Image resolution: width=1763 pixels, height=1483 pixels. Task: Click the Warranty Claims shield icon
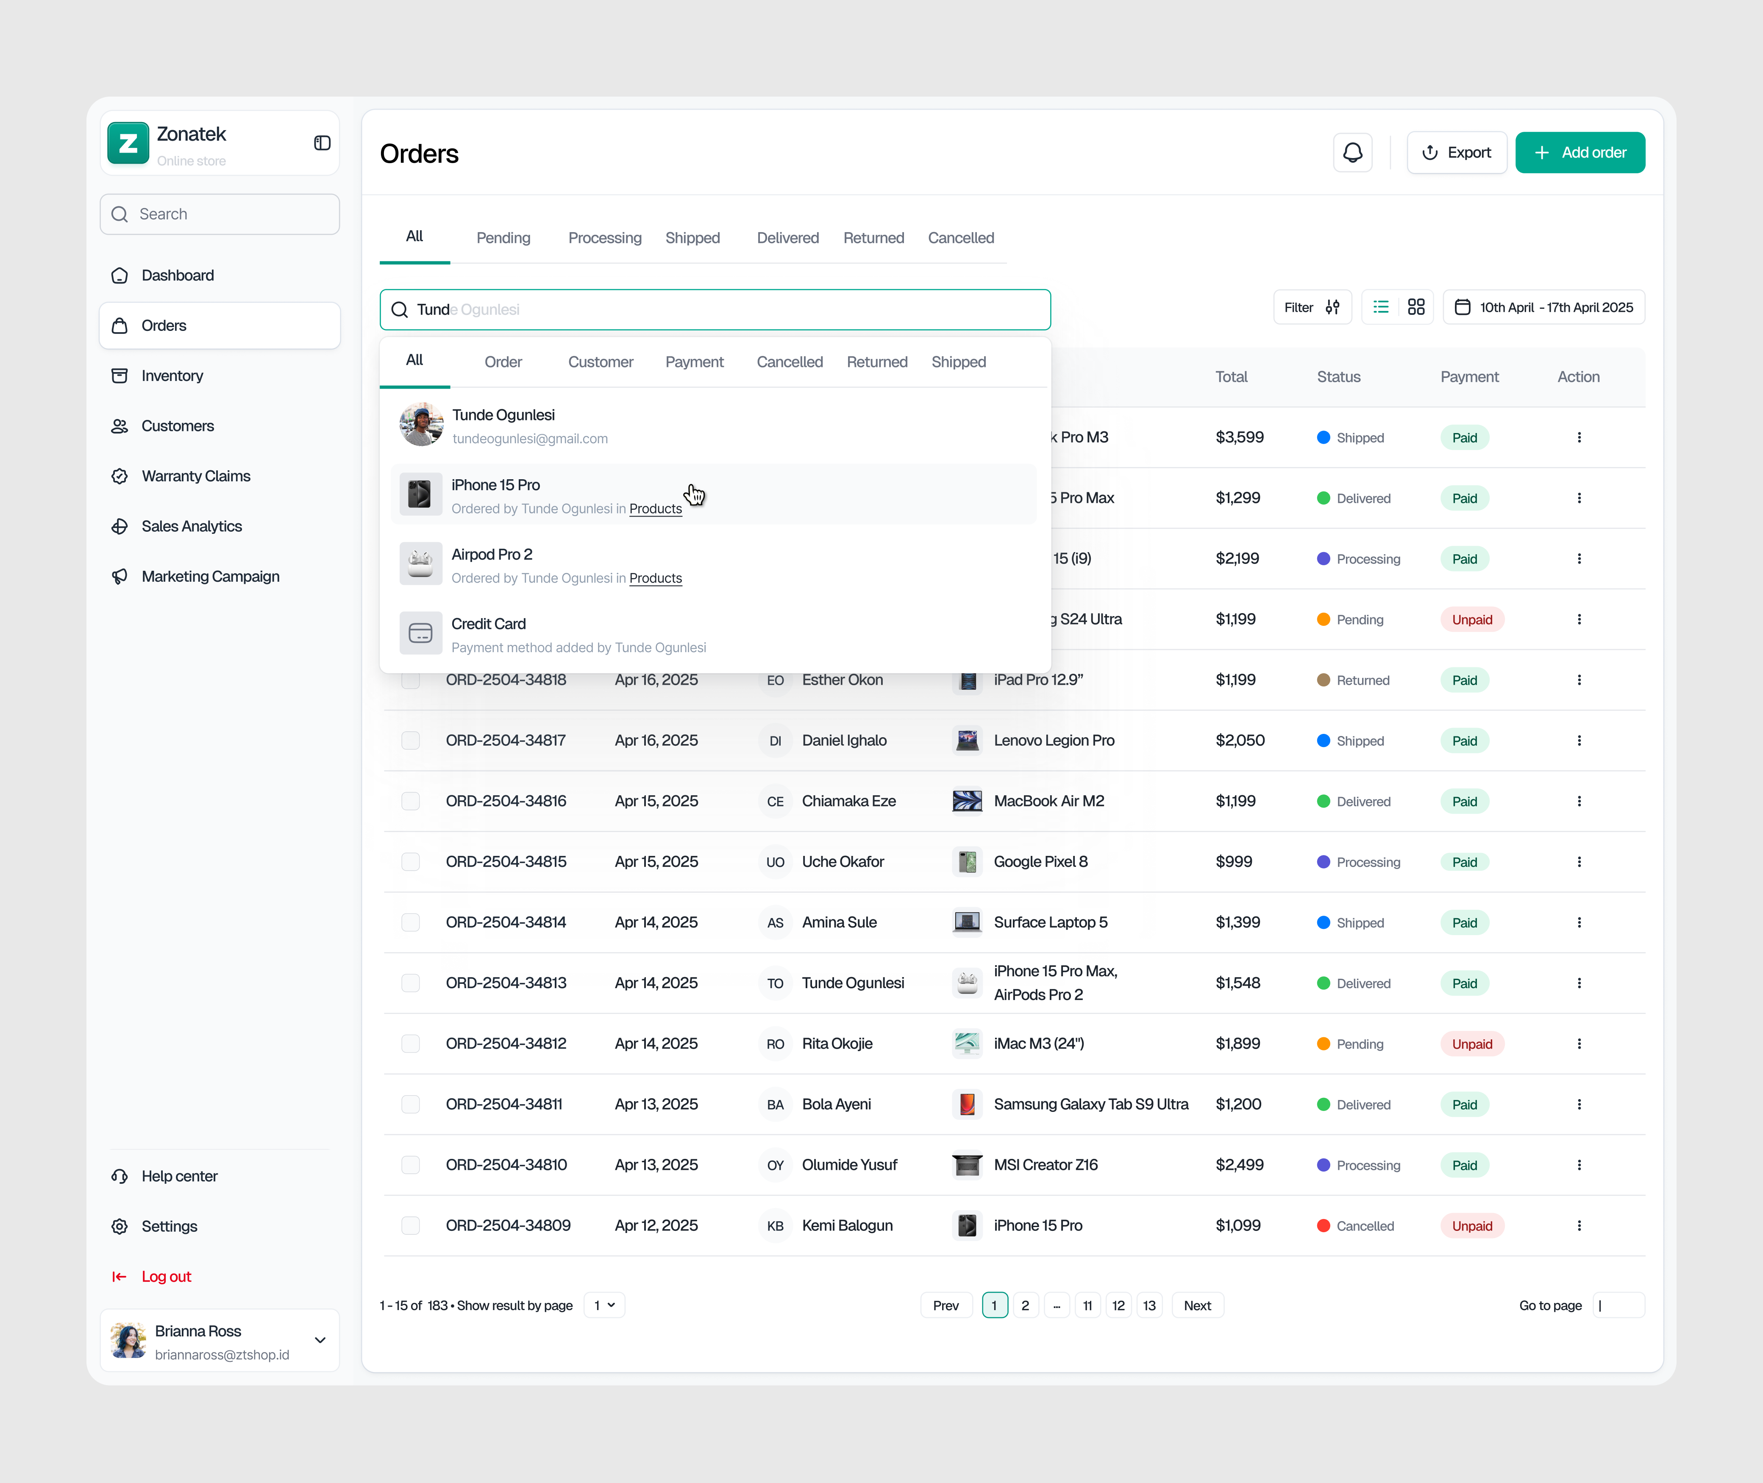click(x=120, y=476)
